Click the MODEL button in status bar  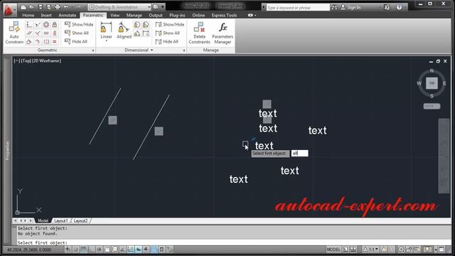coord(333,250)
